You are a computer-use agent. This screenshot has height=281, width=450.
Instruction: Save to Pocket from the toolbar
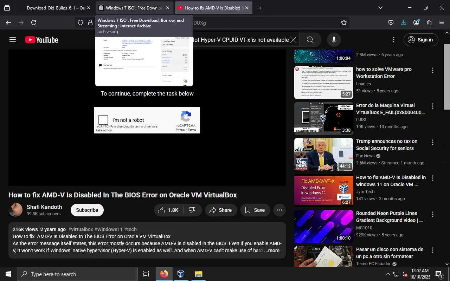(x=391, y=22)
